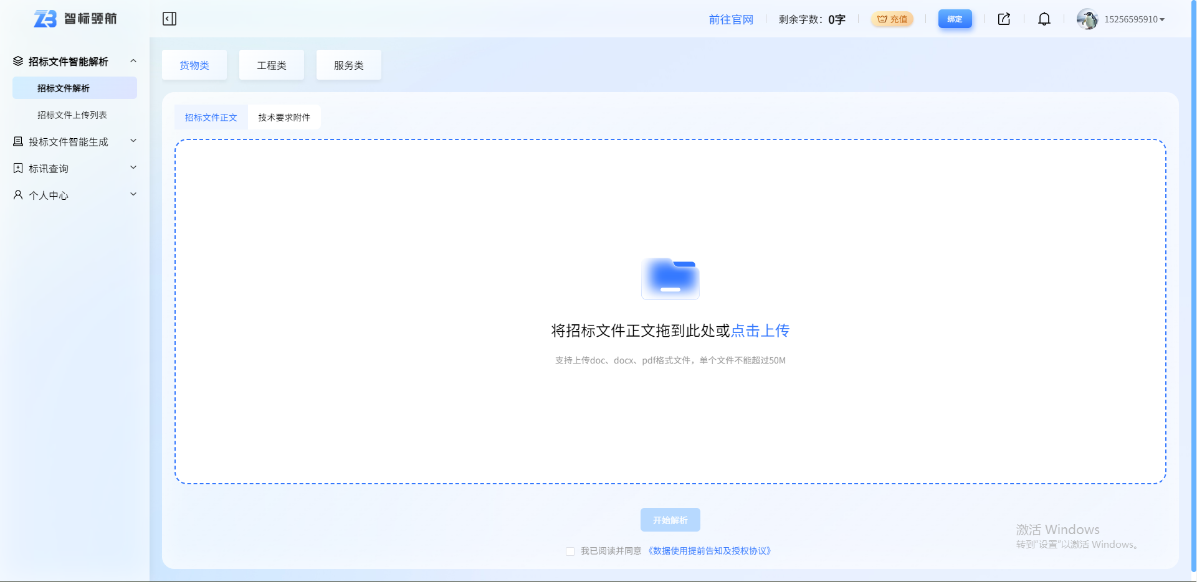Open the 充值 recharge icon button

[892, 19]
